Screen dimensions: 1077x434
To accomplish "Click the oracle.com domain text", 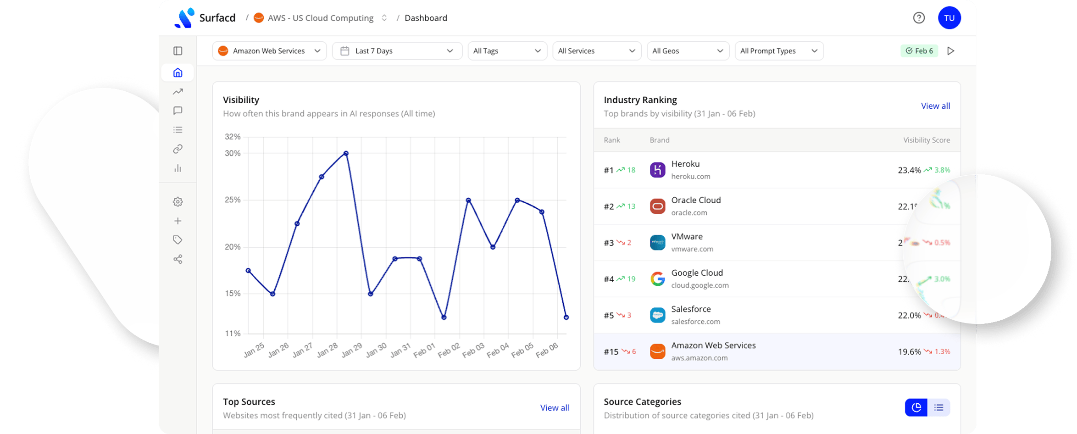I will 689,212.
